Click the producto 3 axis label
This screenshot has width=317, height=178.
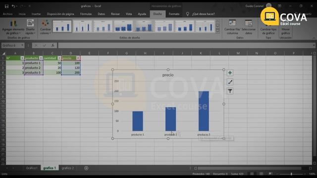pos(204,134)
